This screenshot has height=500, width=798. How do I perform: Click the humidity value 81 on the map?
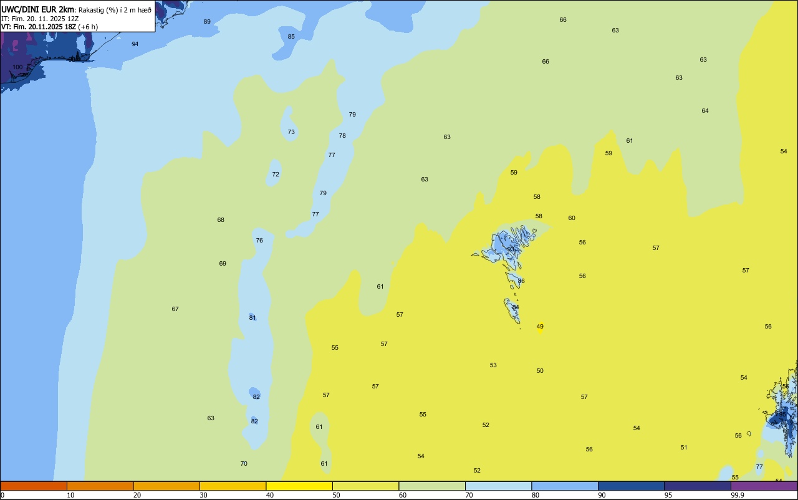click(252, 317)
